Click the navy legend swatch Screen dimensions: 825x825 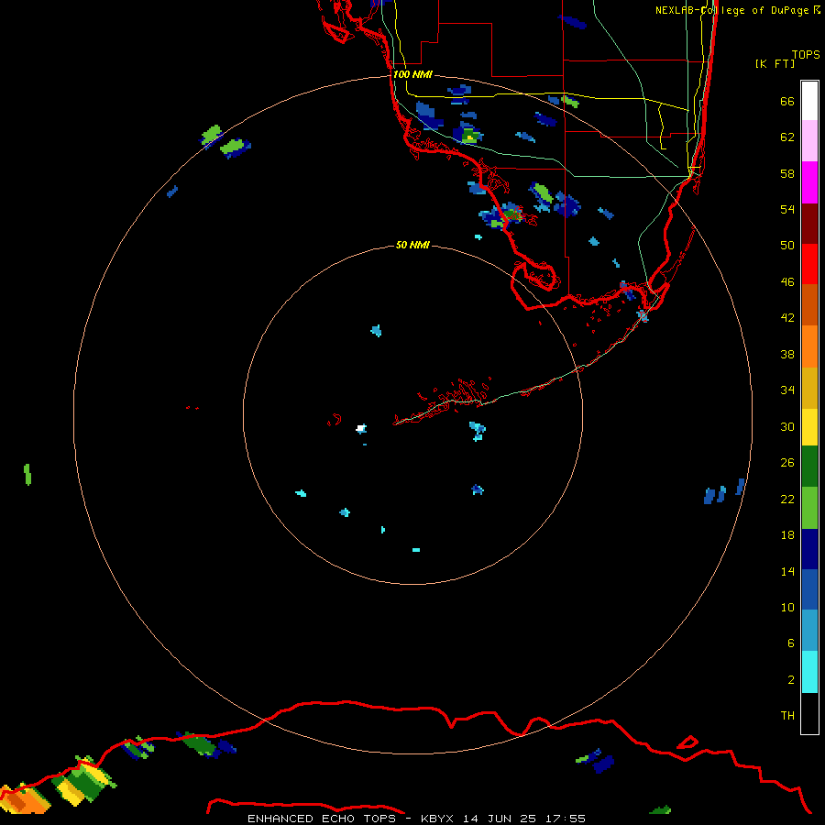point(809,549)
